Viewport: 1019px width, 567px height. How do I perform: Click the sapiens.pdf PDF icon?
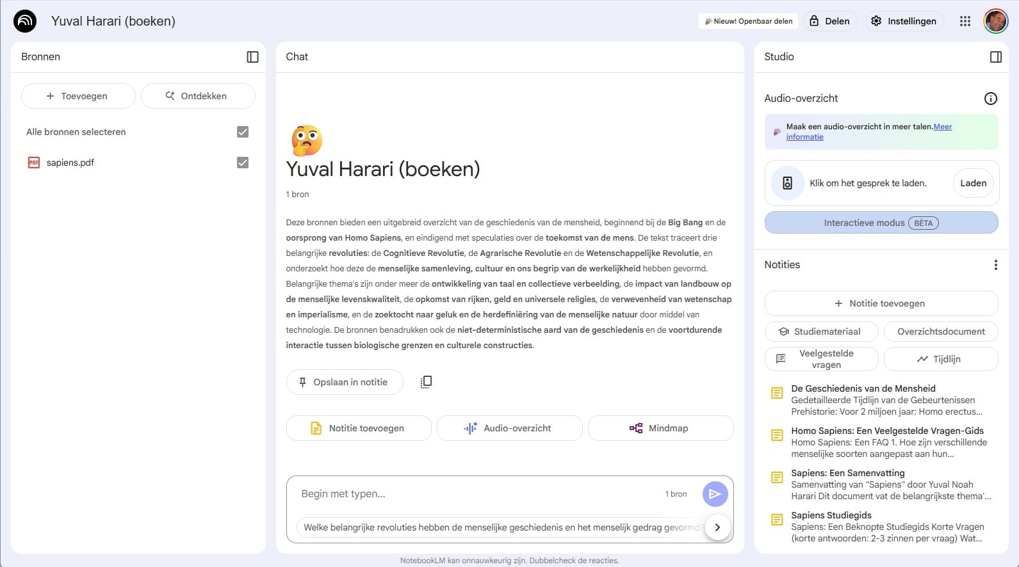click(x=34, y=163)
